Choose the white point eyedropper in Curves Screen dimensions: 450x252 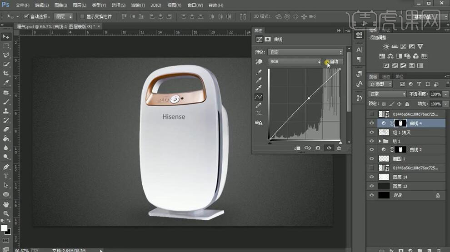(x=259, y=88)
